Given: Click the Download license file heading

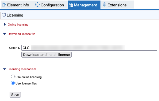Looking at the screenshot, I should coord(21,34).
